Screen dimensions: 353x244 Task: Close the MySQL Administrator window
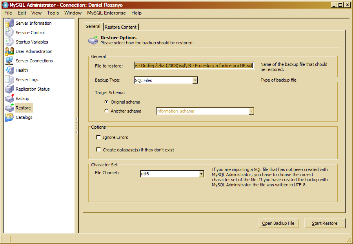(348, 5)
